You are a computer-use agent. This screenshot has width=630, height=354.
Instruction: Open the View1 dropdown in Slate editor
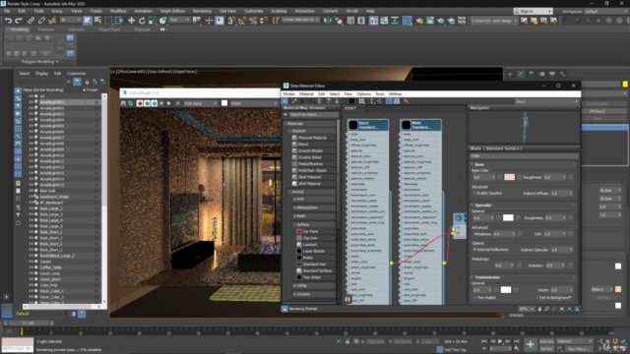[546, 101]
